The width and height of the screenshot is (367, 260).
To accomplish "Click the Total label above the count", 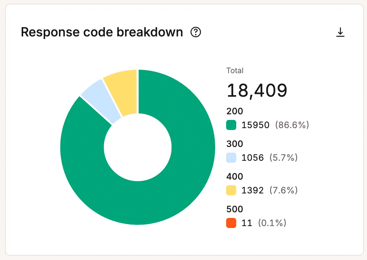I will pyautogui.click(x=235, y=71).
